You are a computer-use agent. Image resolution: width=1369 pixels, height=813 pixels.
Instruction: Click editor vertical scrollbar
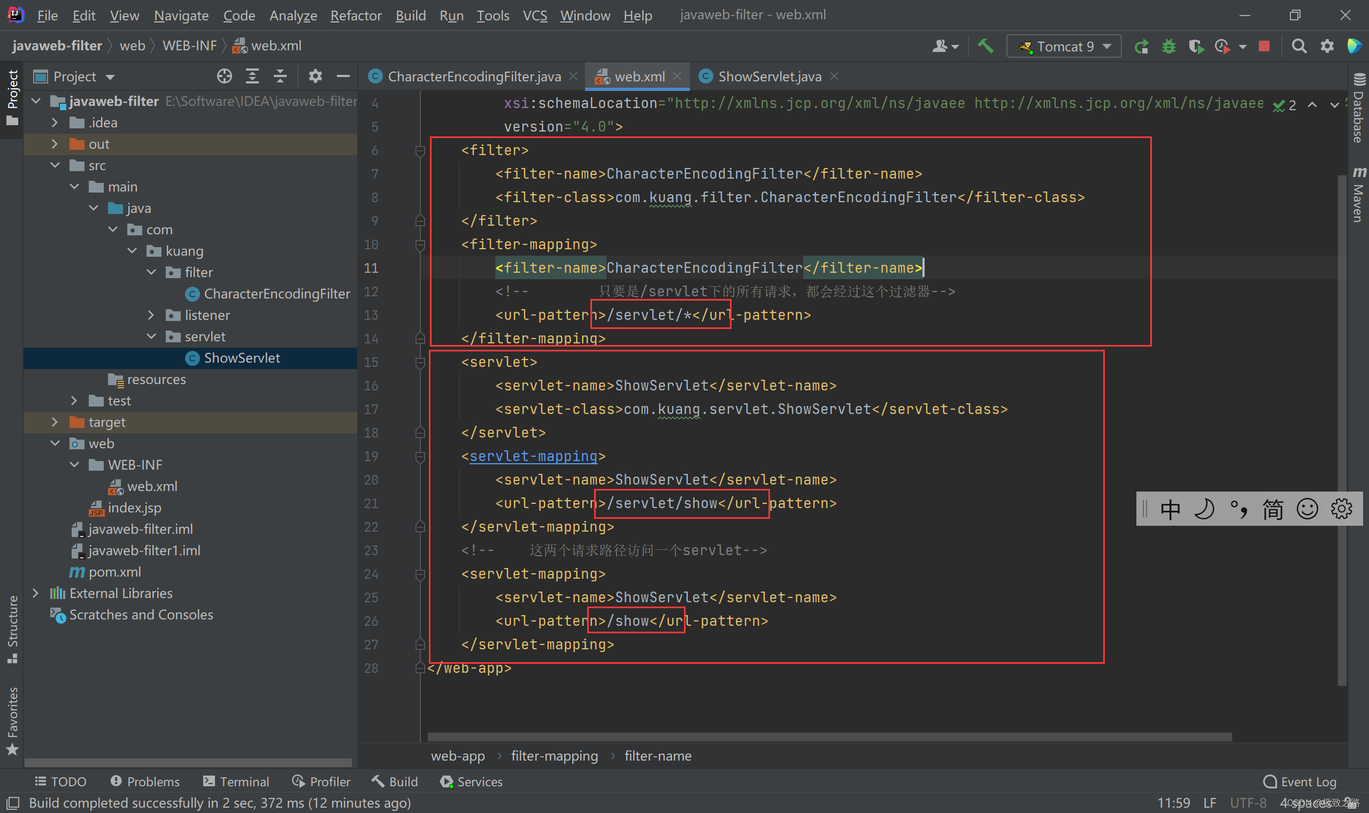(x=1342, y=430)
